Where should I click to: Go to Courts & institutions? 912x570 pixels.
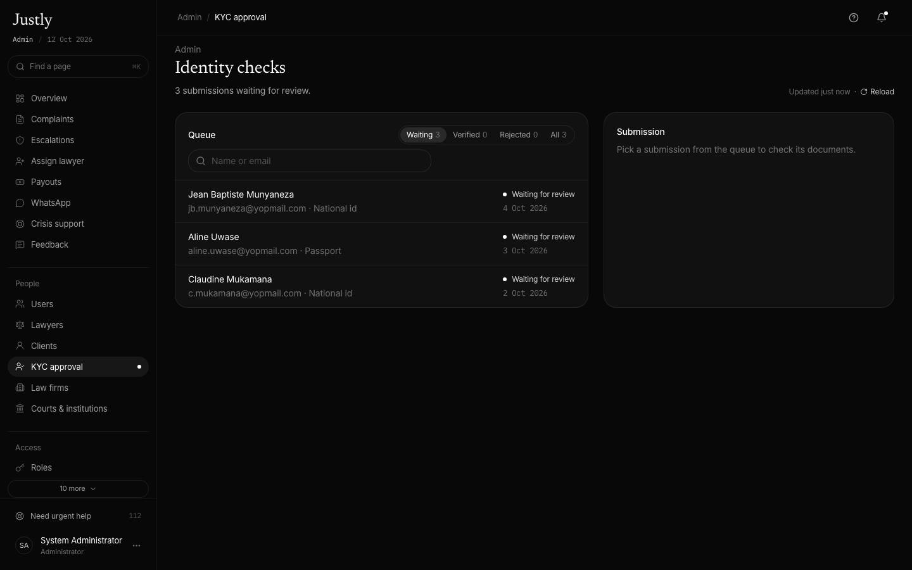click(x=78, y=408)
